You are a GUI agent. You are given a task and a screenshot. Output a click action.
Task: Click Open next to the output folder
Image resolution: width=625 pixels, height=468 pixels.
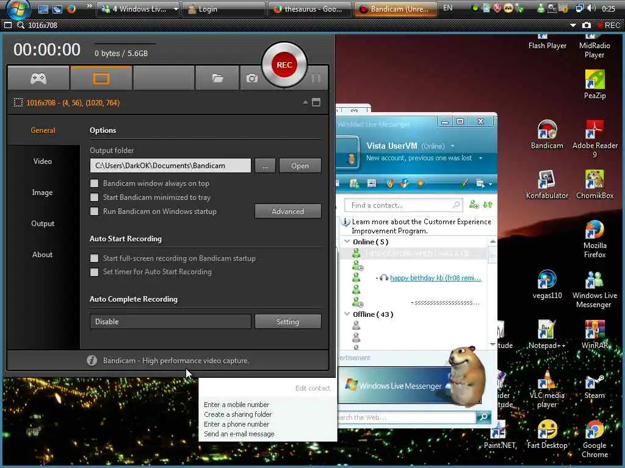300,166
